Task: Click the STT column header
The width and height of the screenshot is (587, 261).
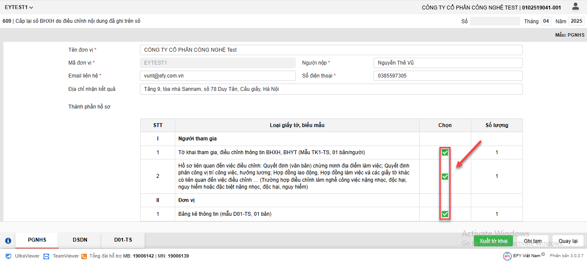Action: coord(158,125)
